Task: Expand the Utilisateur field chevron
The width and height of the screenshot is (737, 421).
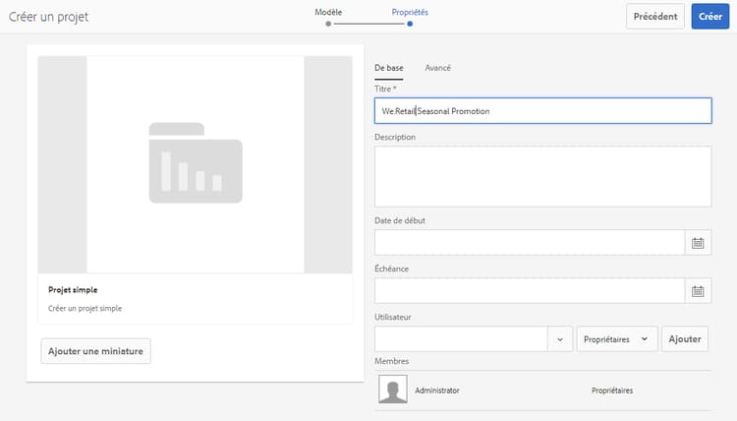Action: point(559,338)
